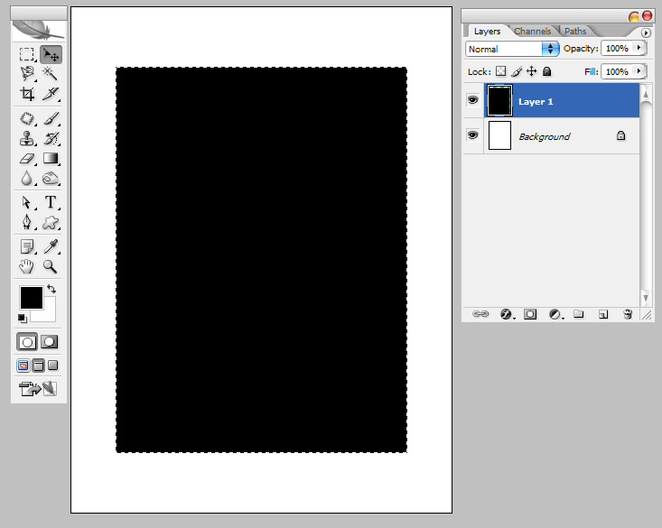Toggle visibility of the Background layer
Viewport: 662px width, 528px height.
472,135
